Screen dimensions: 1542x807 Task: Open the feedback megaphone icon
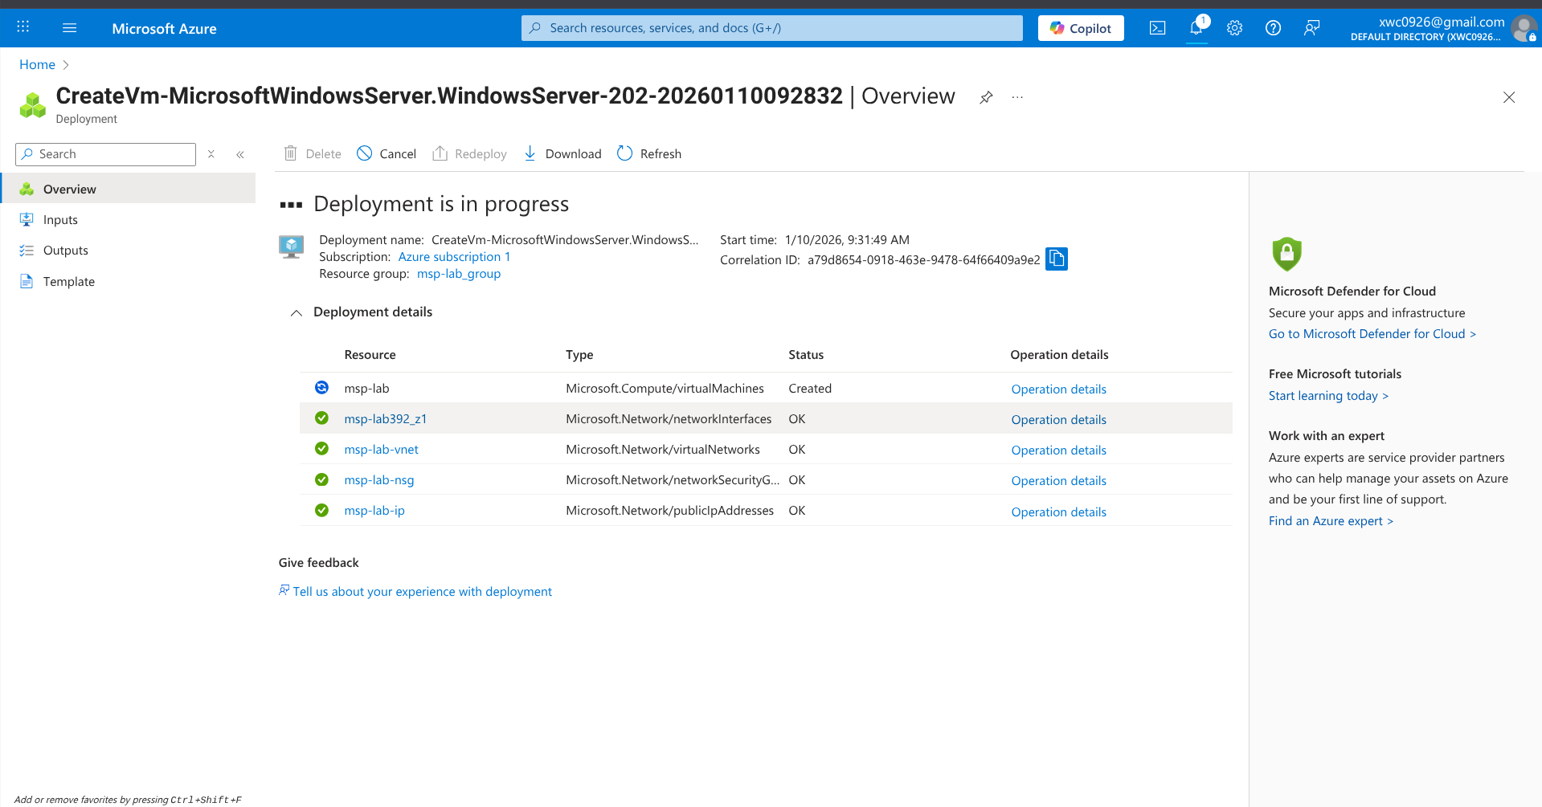(1311, 27)
